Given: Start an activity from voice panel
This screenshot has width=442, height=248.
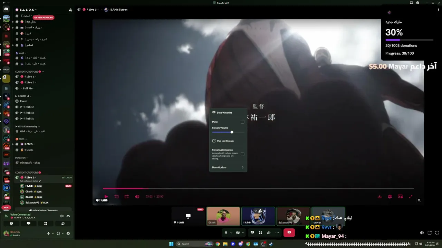Looking at the screenshot, I should click(x=46, y=224).
